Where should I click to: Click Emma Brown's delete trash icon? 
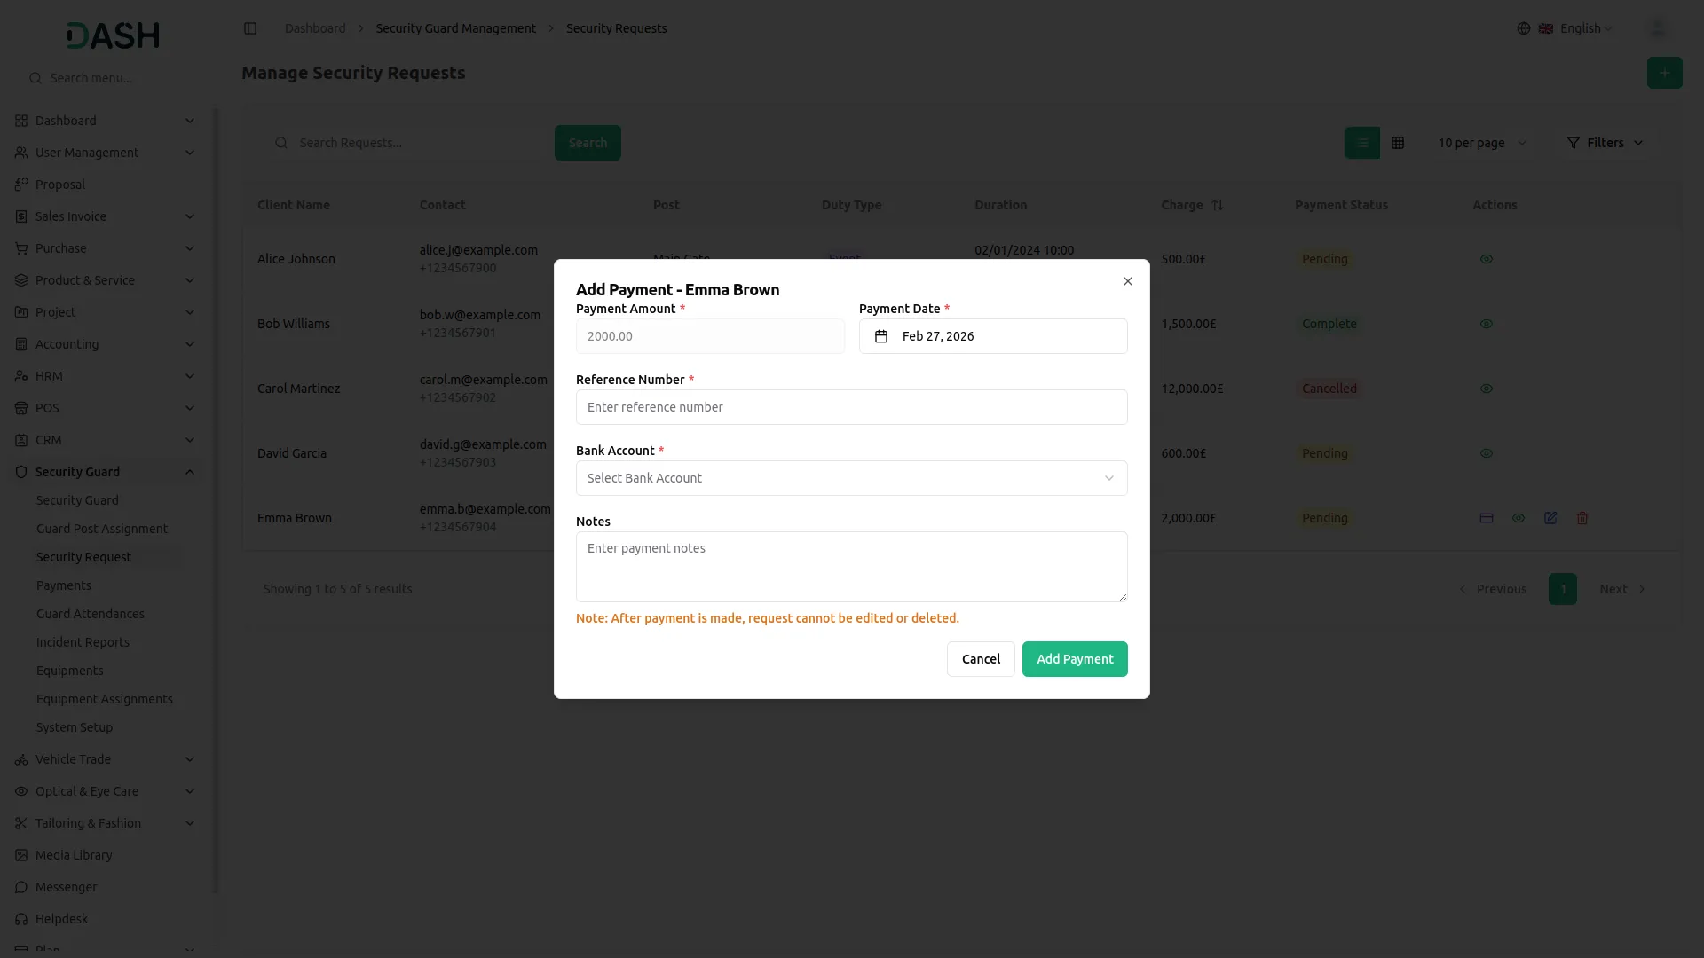tap(1582, 518)
